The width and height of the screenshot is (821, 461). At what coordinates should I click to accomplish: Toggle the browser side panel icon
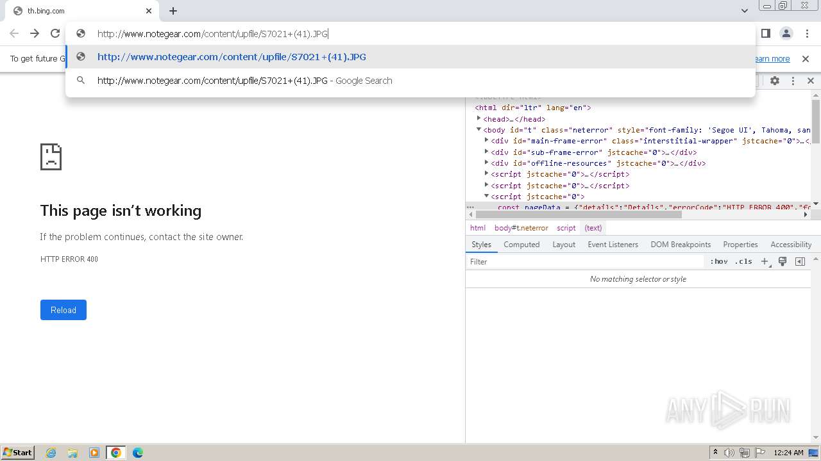pyautogui.click(x=766, y=33)
